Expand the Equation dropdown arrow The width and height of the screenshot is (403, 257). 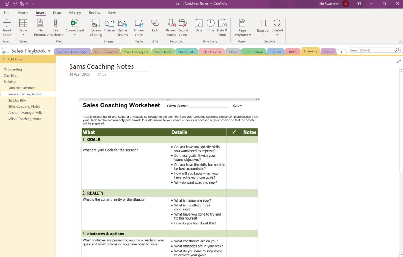[263, 35]
